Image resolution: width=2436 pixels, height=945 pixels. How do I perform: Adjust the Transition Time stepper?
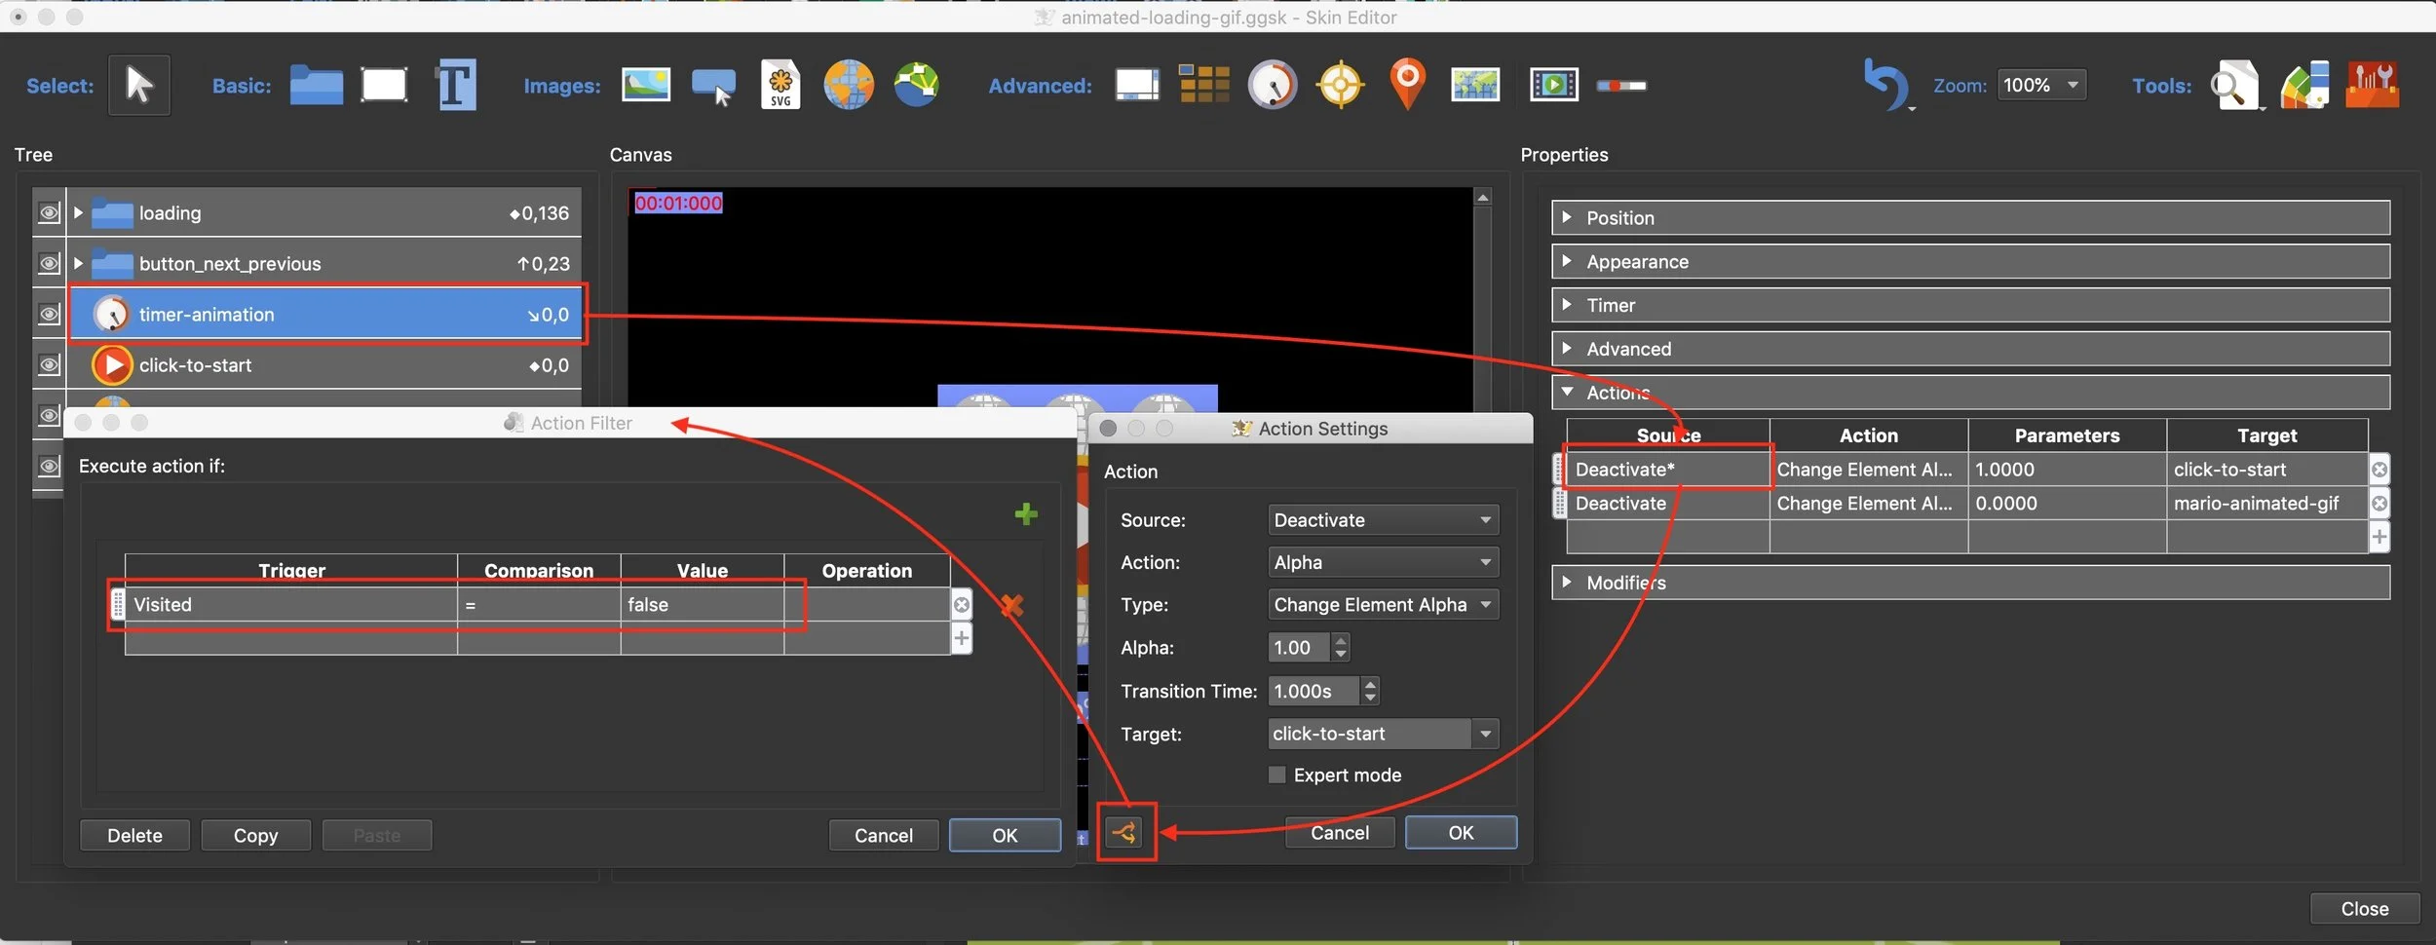tap(1370, 691)
